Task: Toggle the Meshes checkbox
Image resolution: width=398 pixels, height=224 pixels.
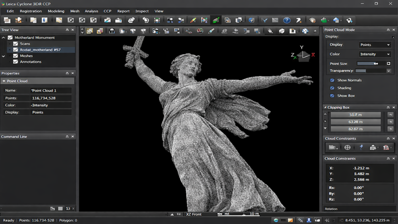Action: tap(16, 56)
